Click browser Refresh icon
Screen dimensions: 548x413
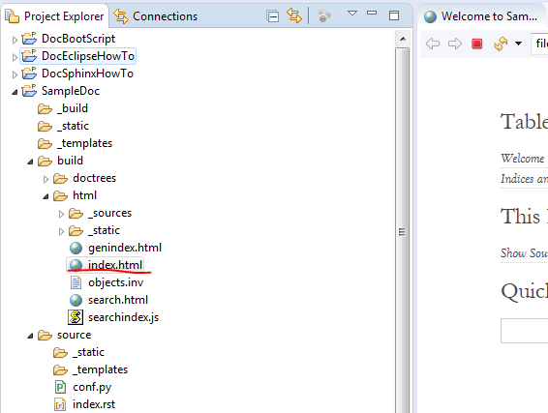point(501,44)
